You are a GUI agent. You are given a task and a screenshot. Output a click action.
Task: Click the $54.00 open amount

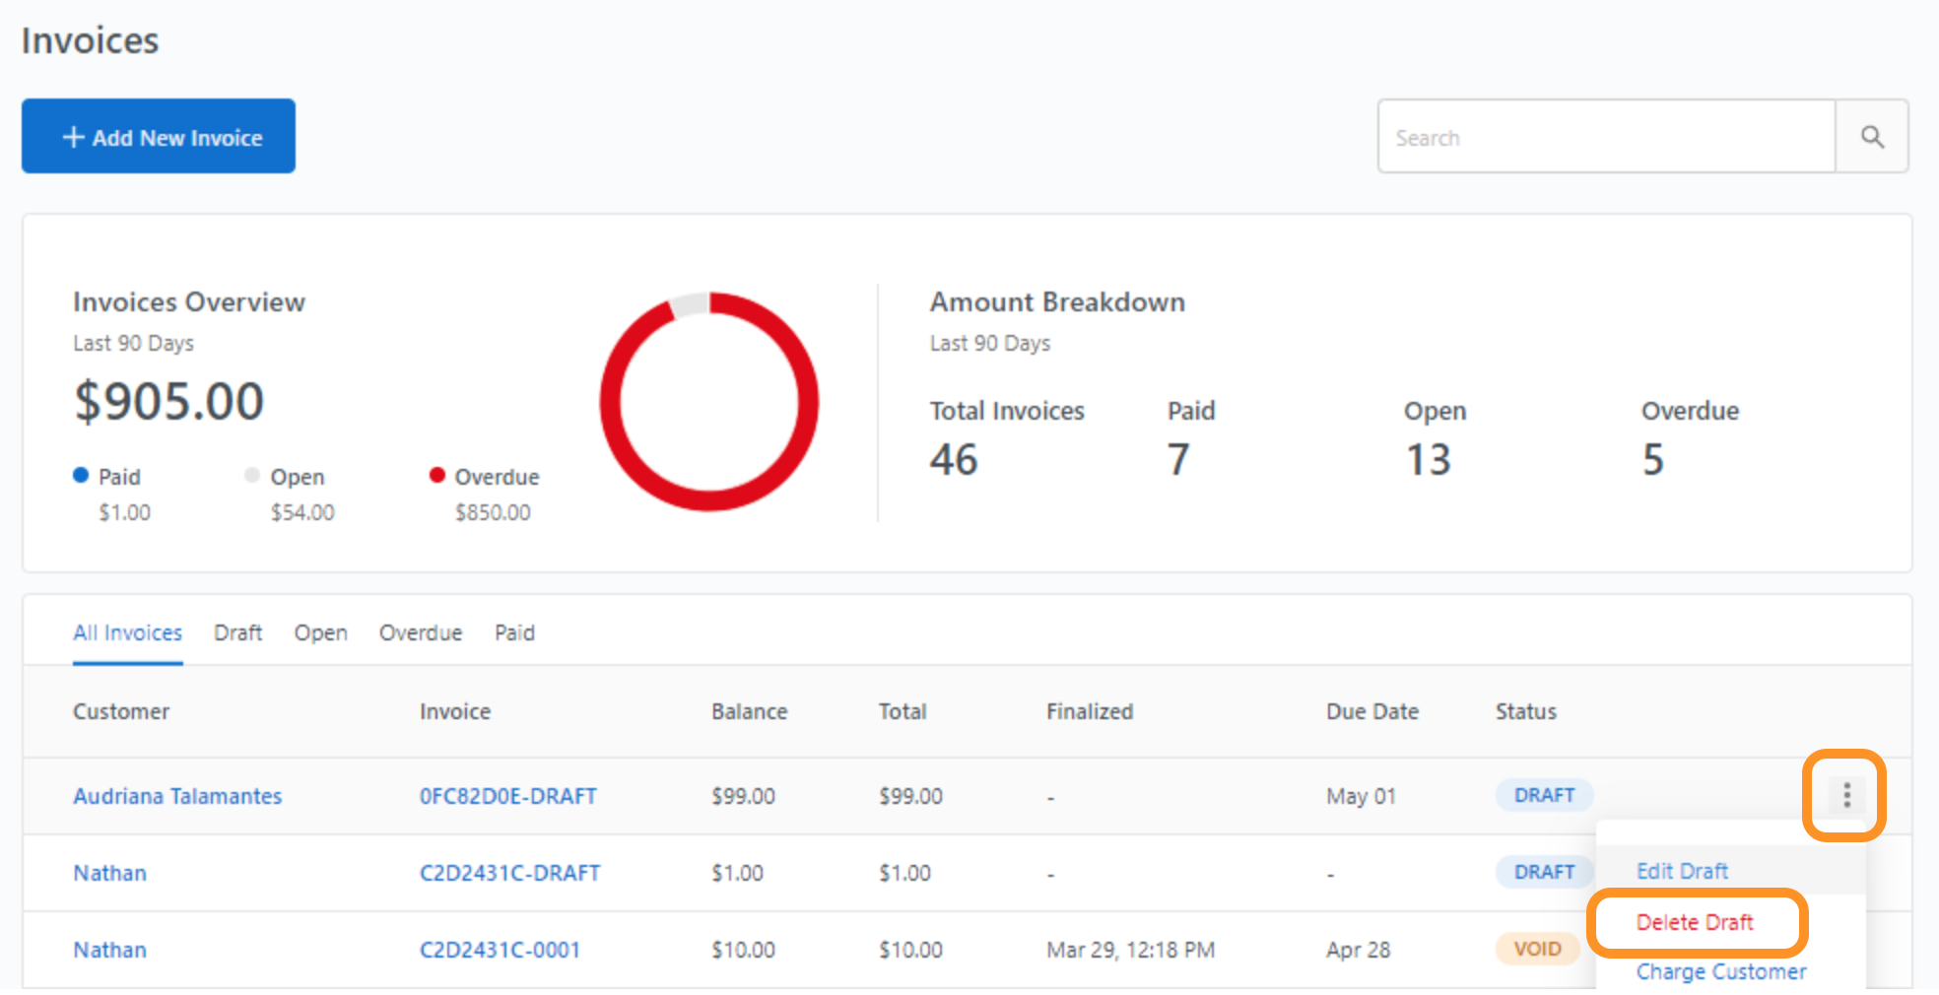pyautogui.click(x=302, y=512)
